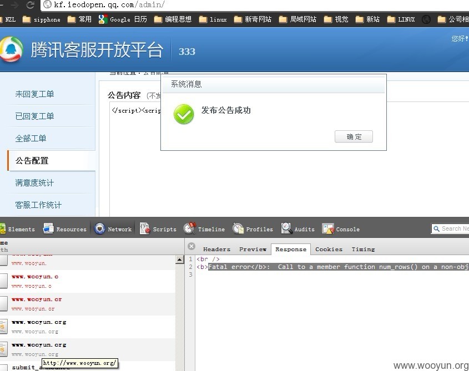Click the dark globe bookmark icon
Screen dimensions: 469x371
426,19
